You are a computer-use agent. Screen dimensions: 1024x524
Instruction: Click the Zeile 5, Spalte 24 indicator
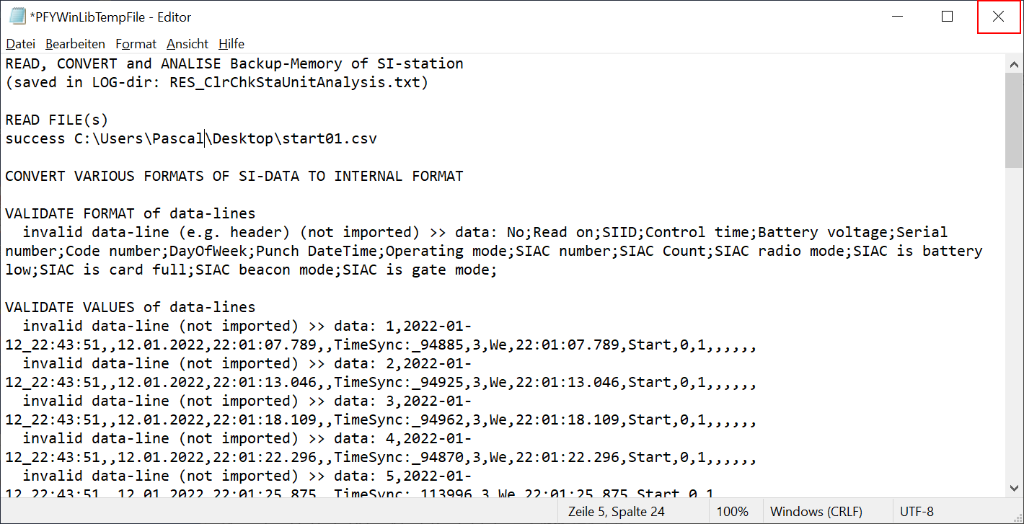click(616, 512)
